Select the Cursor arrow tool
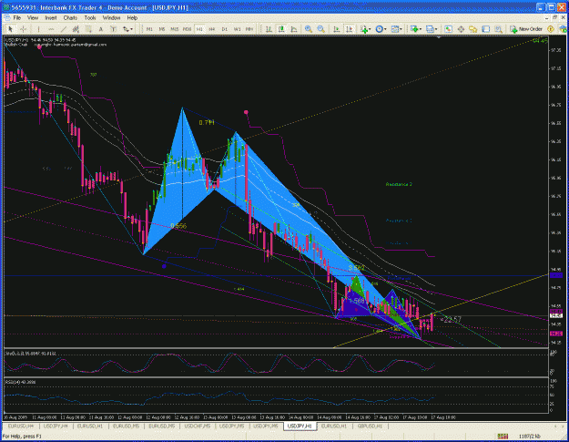 [x=11, y=29]
